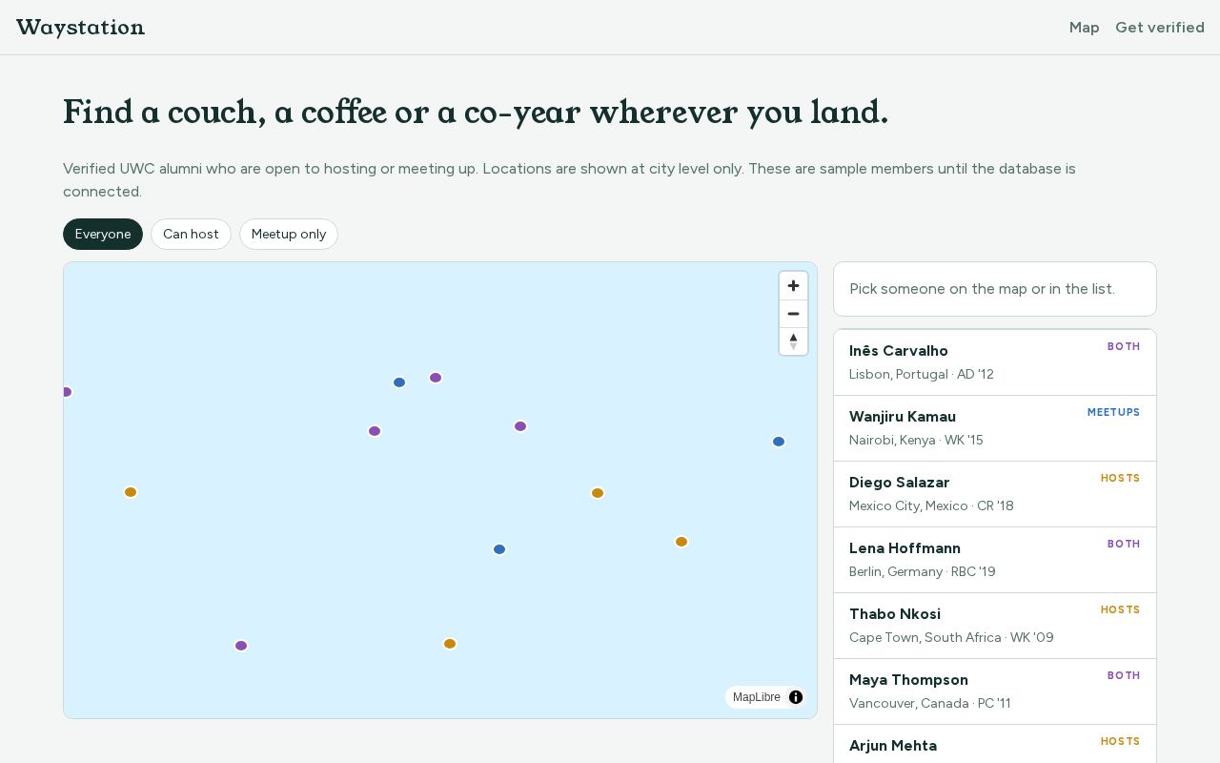Reset map bearing with compass button
Screen dimensions: 1220x763
(x=793, y=341)
